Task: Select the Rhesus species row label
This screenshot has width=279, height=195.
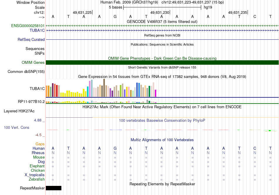Action: (38, 153)
